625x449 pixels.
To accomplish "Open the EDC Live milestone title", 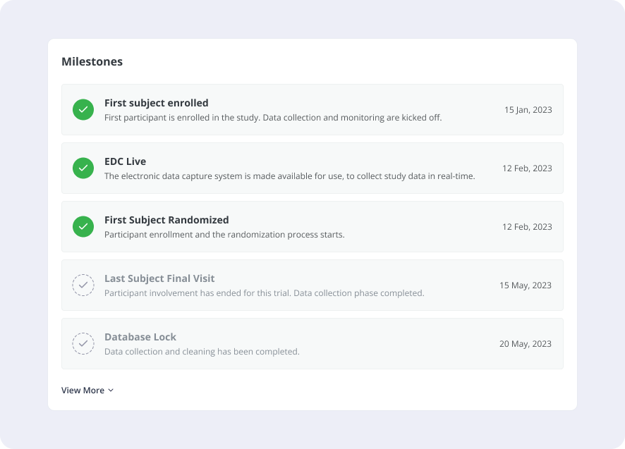I will tap(125, 161).
